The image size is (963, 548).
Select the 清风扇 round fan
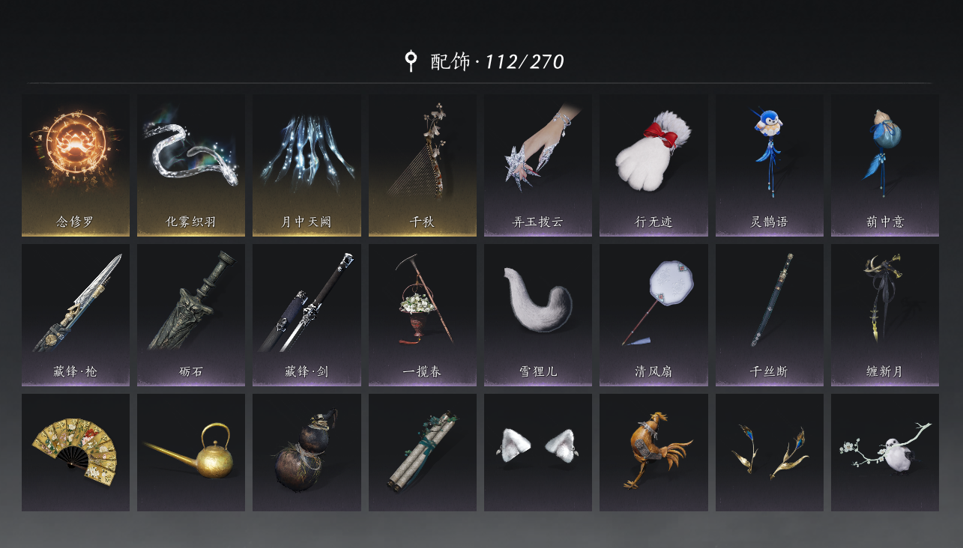pyautogui.click(x=653, y=315)
